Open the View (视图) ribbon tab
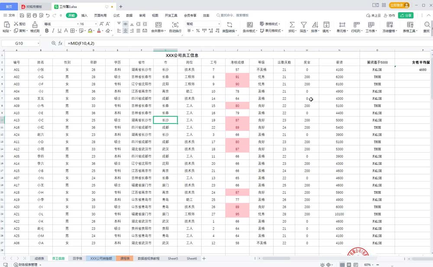Screen dimensions: 433x267 155,15
